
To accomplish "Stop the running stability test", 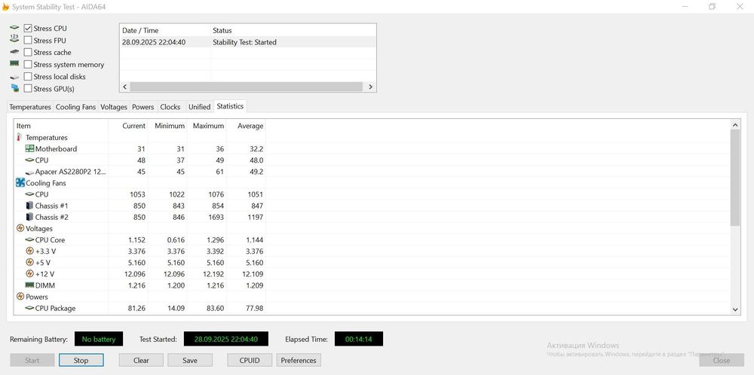I will coord(81,360).
